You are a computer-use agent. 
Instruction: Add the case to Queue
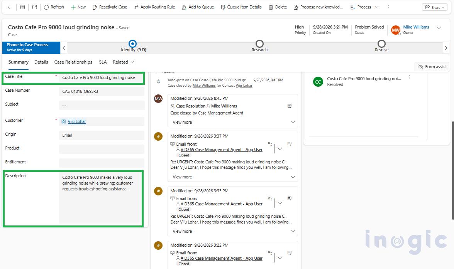198,7
